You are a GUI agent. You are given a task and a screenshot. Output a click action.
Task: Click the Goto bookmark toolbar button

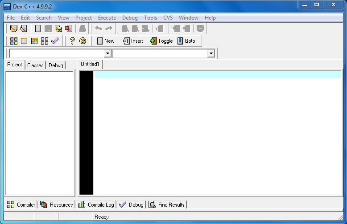(186, 41)
